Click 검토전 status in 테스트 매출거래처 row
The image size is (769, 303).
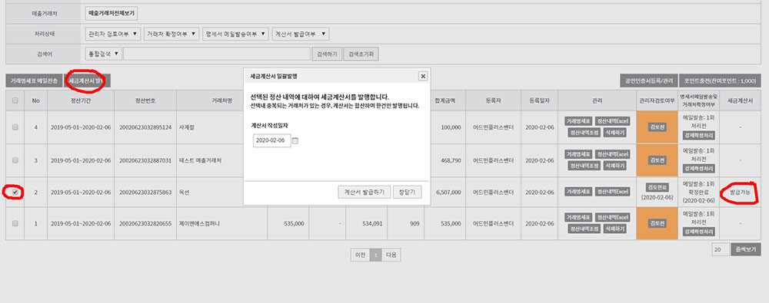(657, 160)
